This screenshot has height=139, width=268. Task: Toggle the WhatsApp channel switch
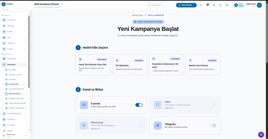pos(139,126)
